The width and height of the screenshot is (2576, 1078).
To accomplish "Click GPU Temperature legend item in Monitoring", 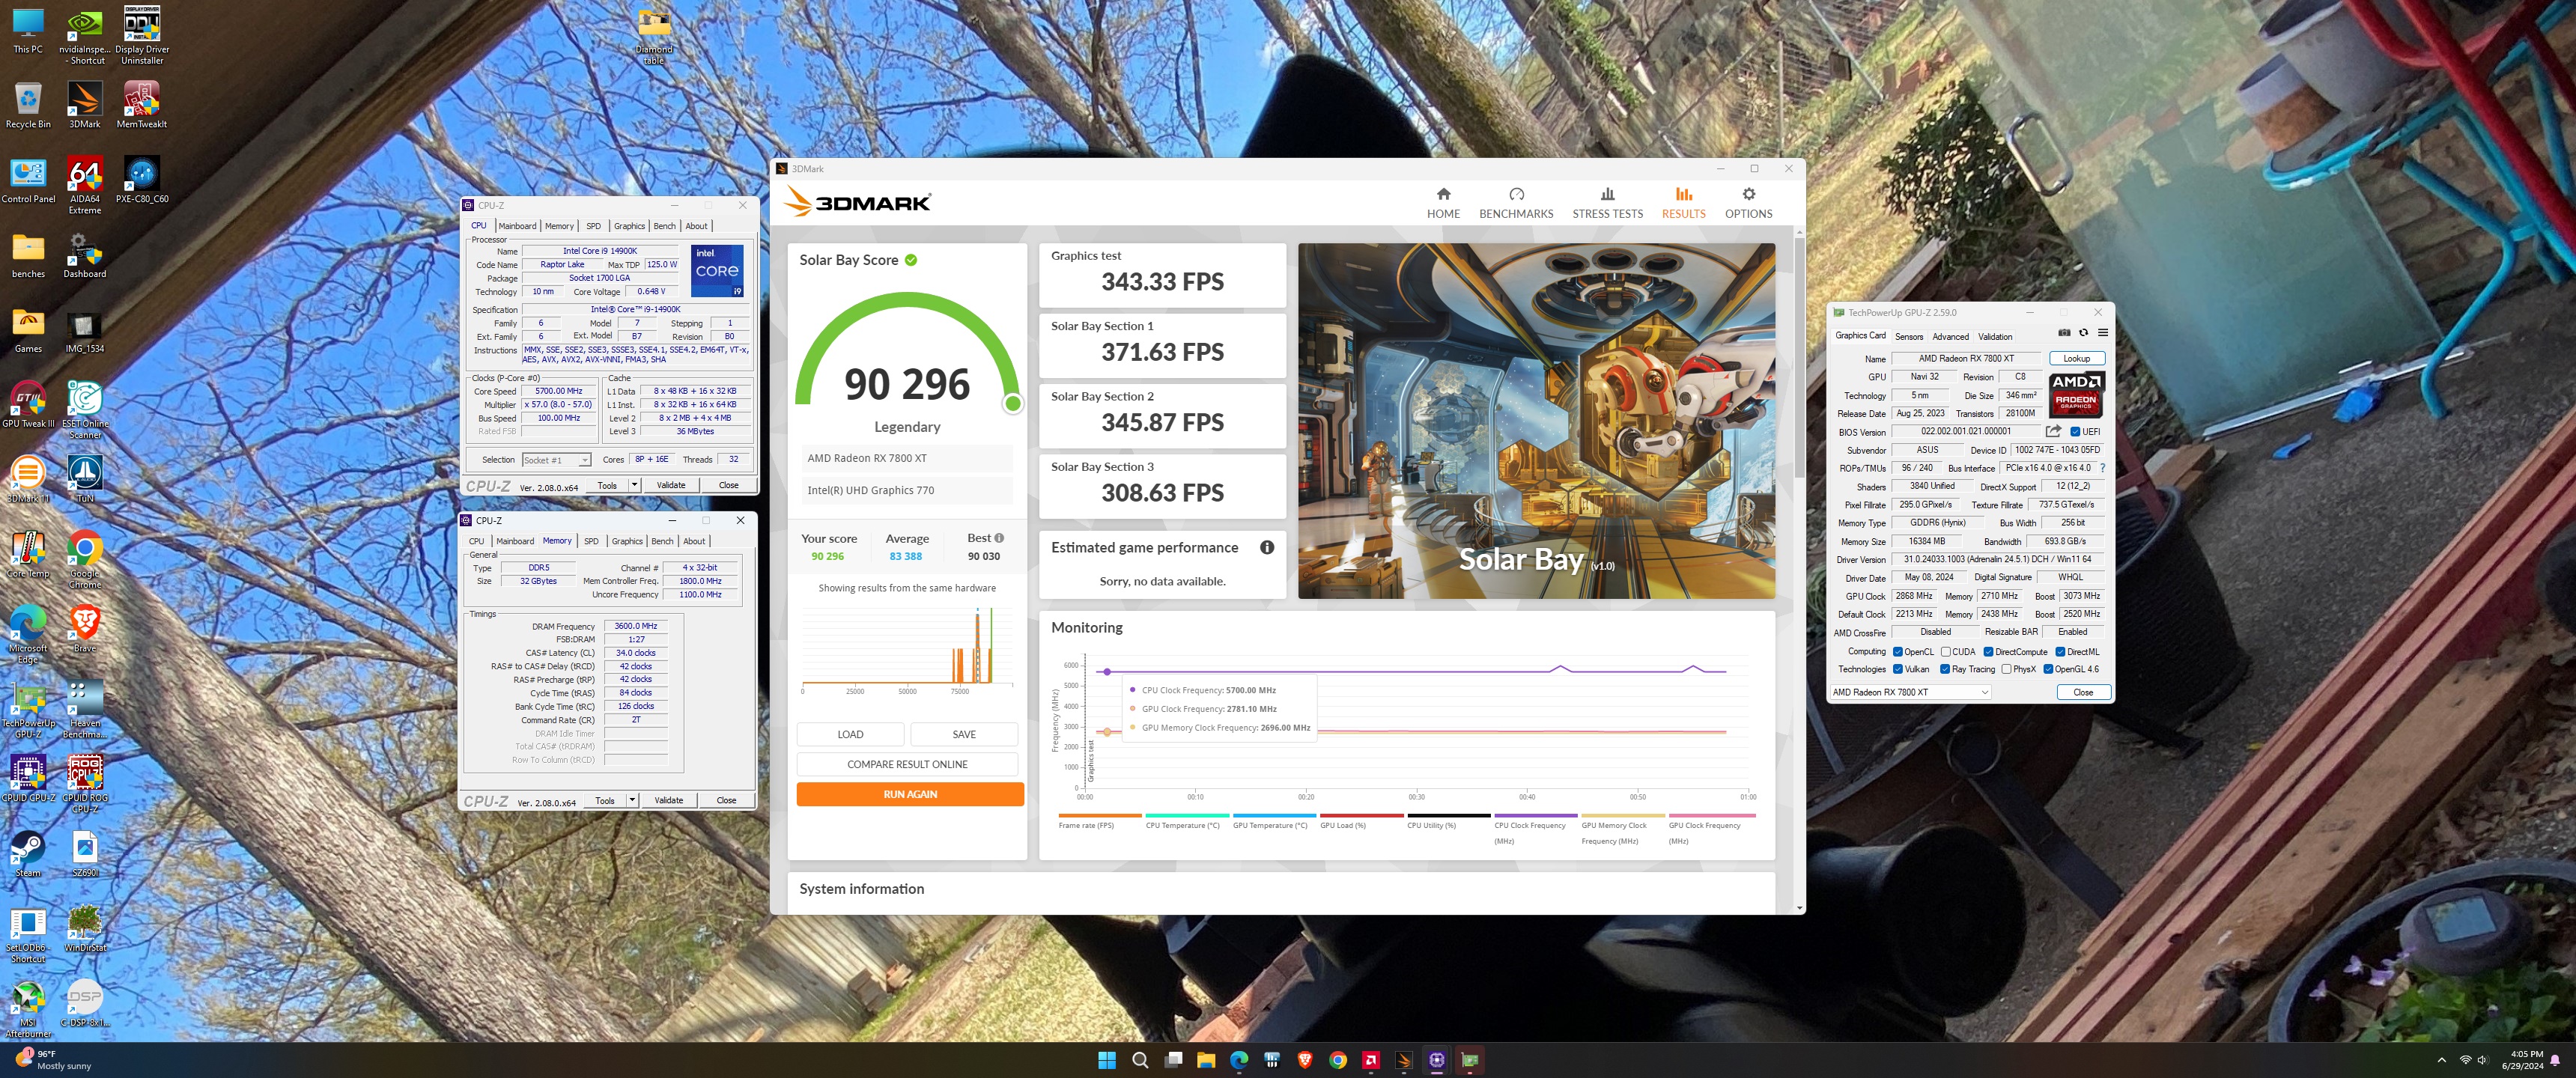I will [1276, 822].
